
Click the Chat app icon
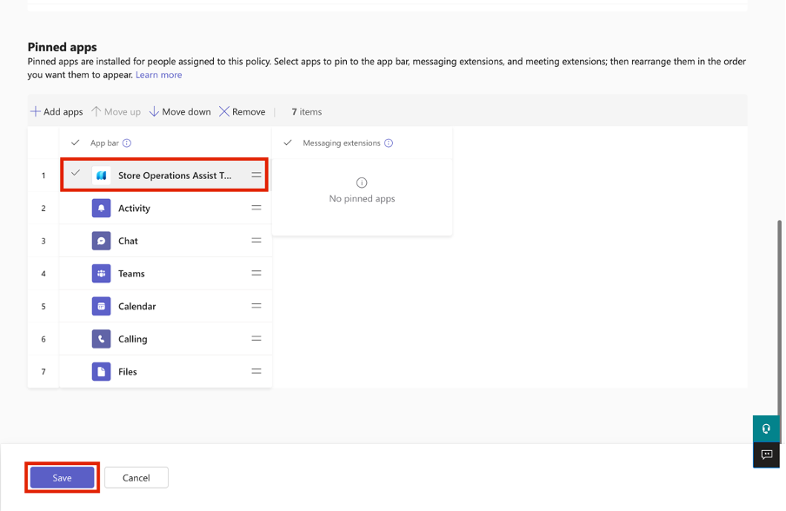pyautogui.click(x=101, y=241)
